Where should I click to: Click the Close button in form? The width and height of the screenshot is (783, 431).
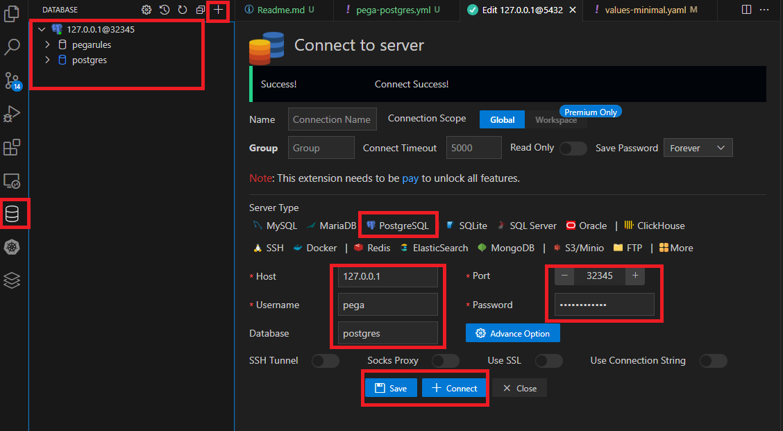519,388
